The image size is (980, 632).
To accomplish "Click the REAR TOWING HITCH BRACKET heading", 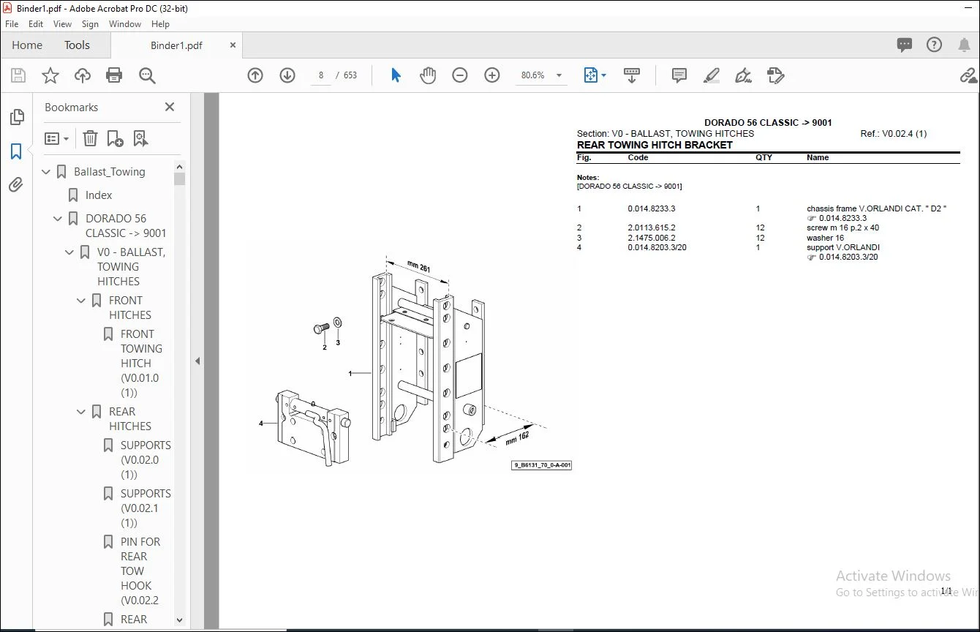I will pyautogui.click(x=655, y=145).
